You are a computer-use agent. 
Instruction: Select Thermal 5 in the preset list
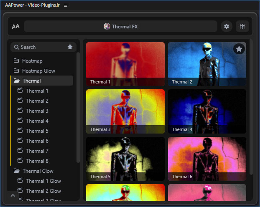click(x=37, y=131)
